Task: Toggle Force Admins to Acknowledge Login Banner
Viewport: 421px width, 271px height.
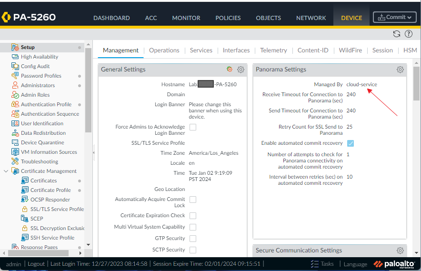Action: [x=193, y=127]
